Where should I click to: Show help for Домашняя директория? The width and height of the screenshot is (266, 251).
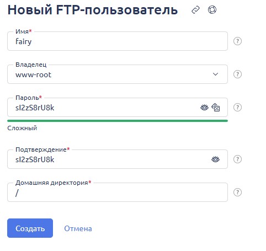[237, 192]
